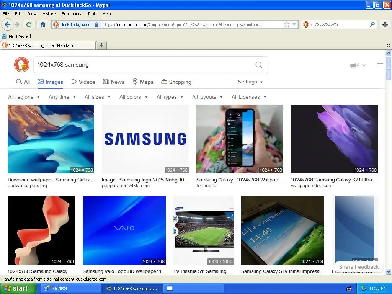Click the tab groups grid icon

point(388,45)
